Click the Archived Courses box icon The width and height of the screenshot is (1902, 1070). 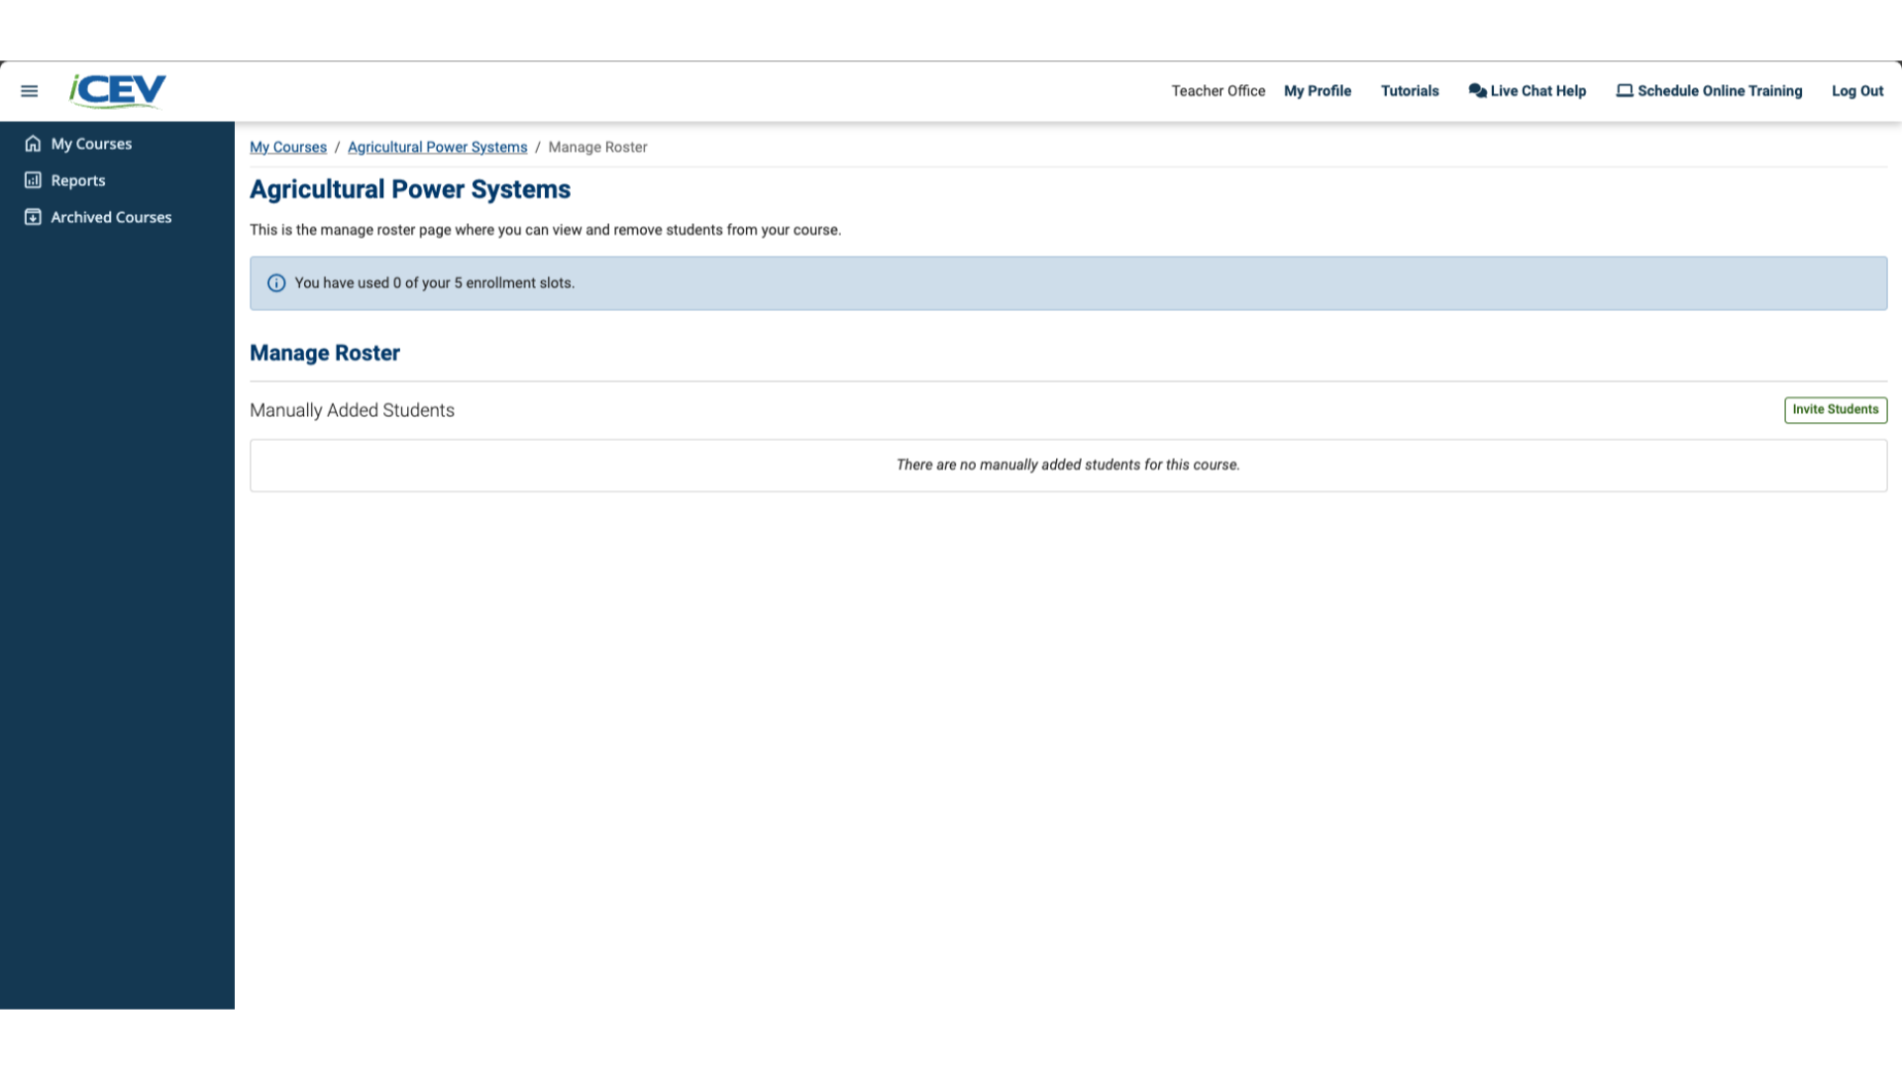coord(33,217)
